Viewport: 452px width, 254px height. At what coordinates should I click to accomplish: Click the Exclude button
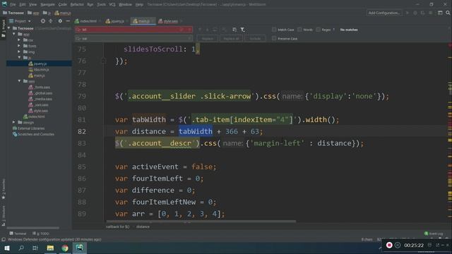[255, 38]
